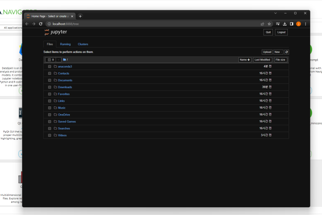Click the root folder breadcrumb icon
This screenshot has width=322, height=215.
pyautogui.click(x=65, y=60)
